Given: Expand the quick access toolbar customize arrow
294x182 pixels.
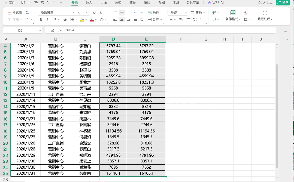Looking at the screenshot, I should [61, 2].
